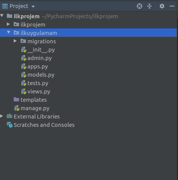The height and width of the screenshot is (180, 178).
Task: Open the Project view dropdown arrow
Action: pyautogui.click(x=33, y=6)
